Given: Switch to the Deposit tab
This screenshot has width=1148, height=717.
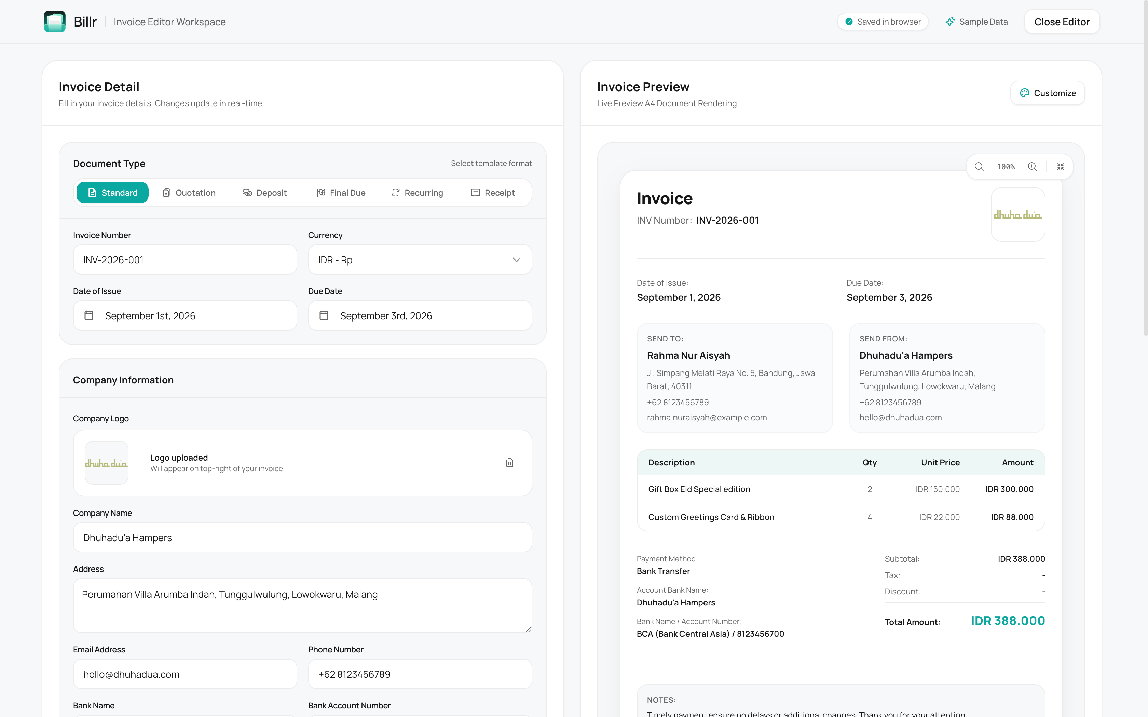Looking at the screenshot, I should click(x=265, y=193).
